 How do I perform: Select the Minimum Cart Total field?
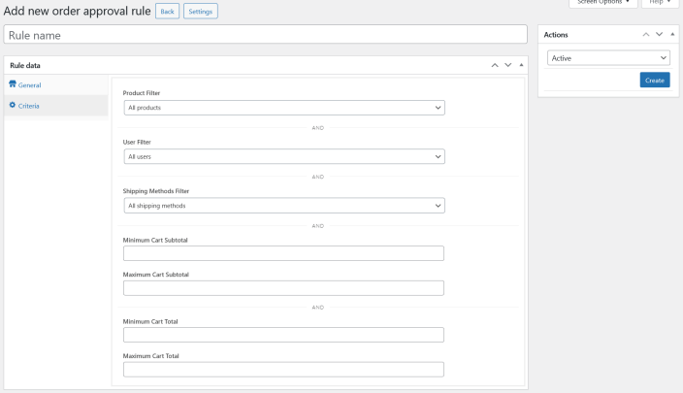pos(283,335)
